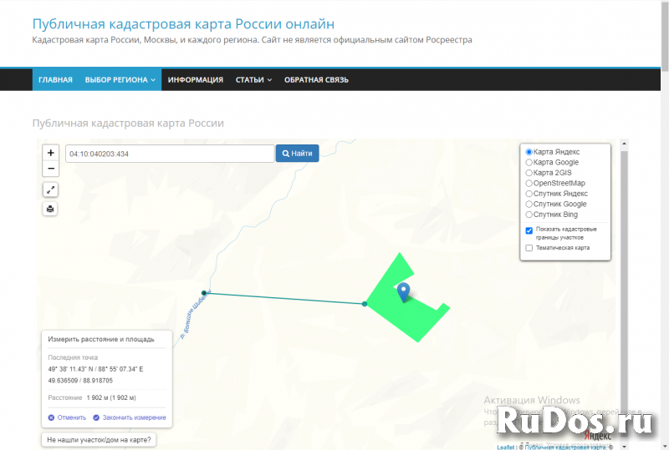Expand СТАТЬИ dropdown menu

(x=253, y=79)
